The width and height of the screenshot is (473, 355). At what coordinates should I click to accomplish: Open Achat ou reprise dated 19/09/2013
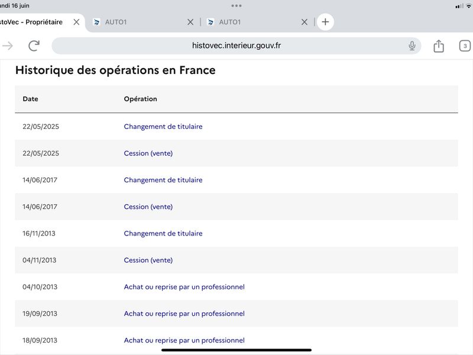pyautogui.click(x=184, y=314)
